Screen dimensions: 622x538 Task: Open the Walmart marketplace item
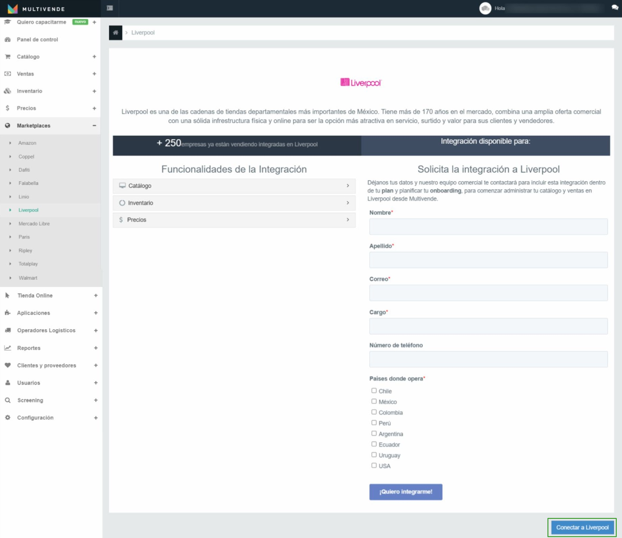click(x=28, y=278)
